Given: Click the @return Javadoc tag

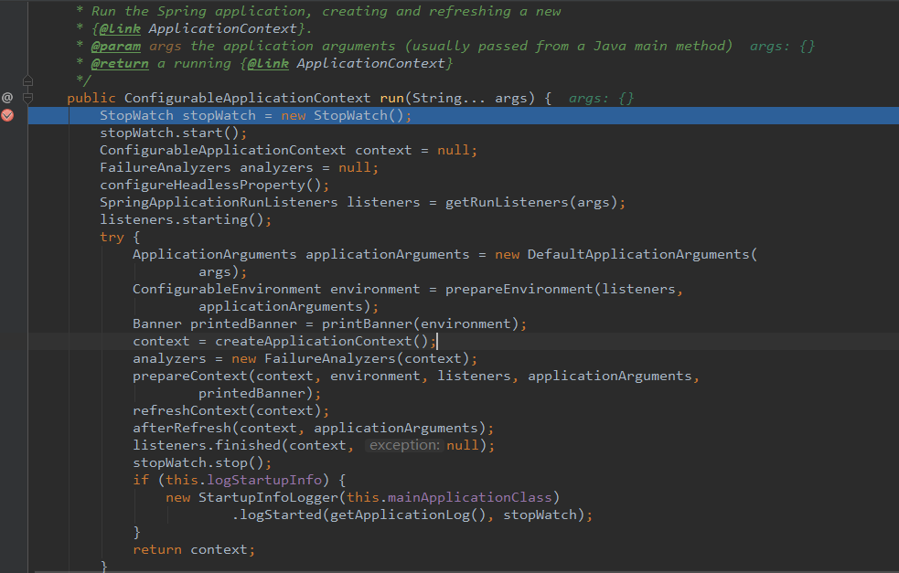Looking at the screenshot, I should click(x=120, y=63).
